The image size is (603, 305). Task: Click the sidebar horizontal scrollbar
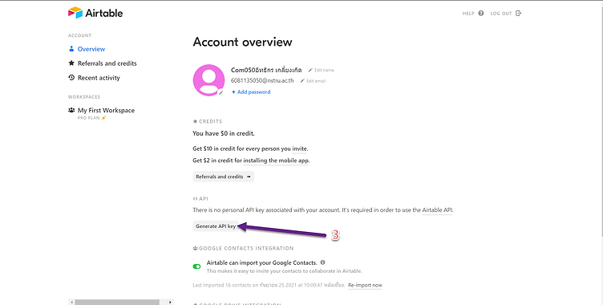point(117,303)
